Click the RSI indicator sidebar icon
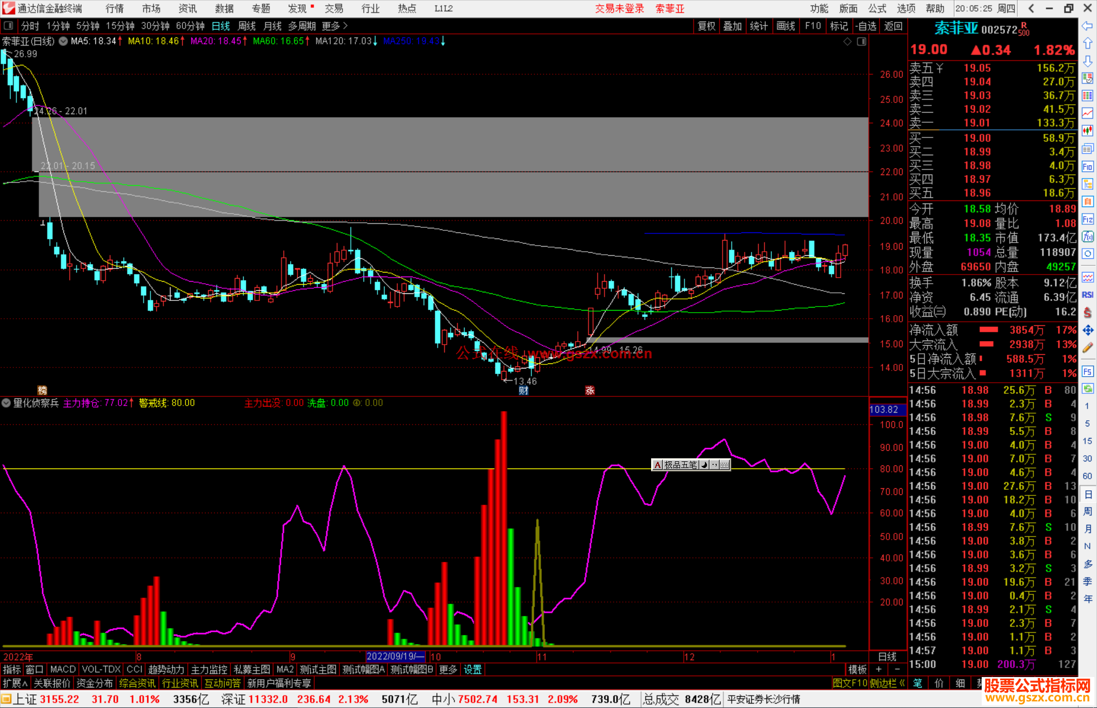 1087,295
